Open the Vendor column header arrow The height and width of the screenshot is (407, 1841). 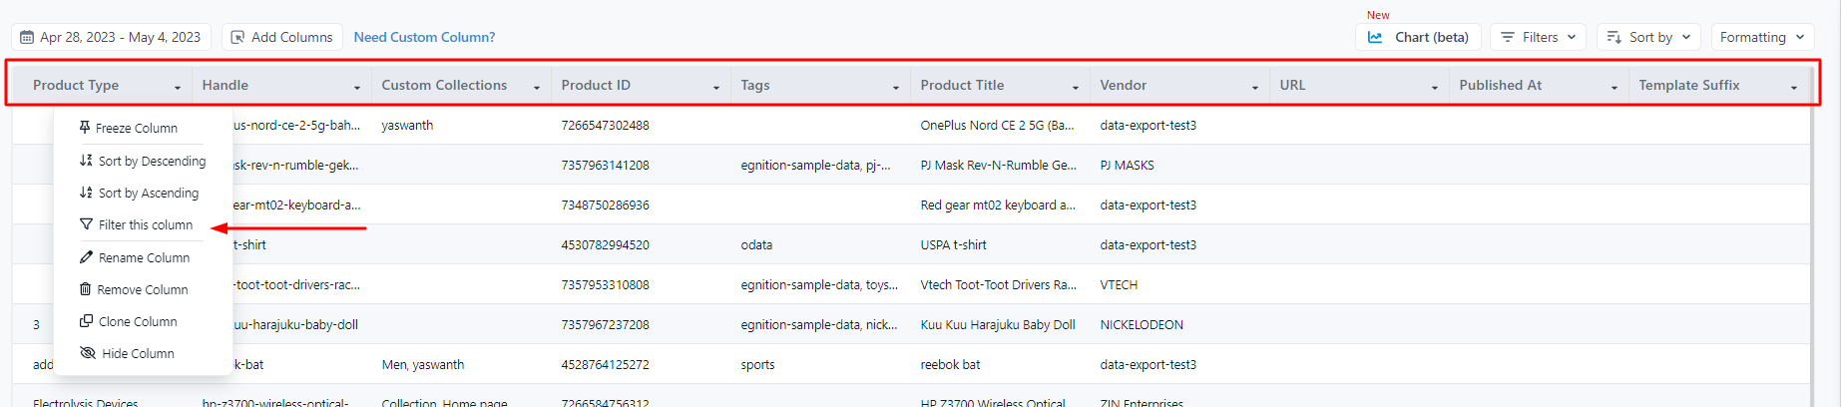pyautogui.click(x=1255, y=88)
